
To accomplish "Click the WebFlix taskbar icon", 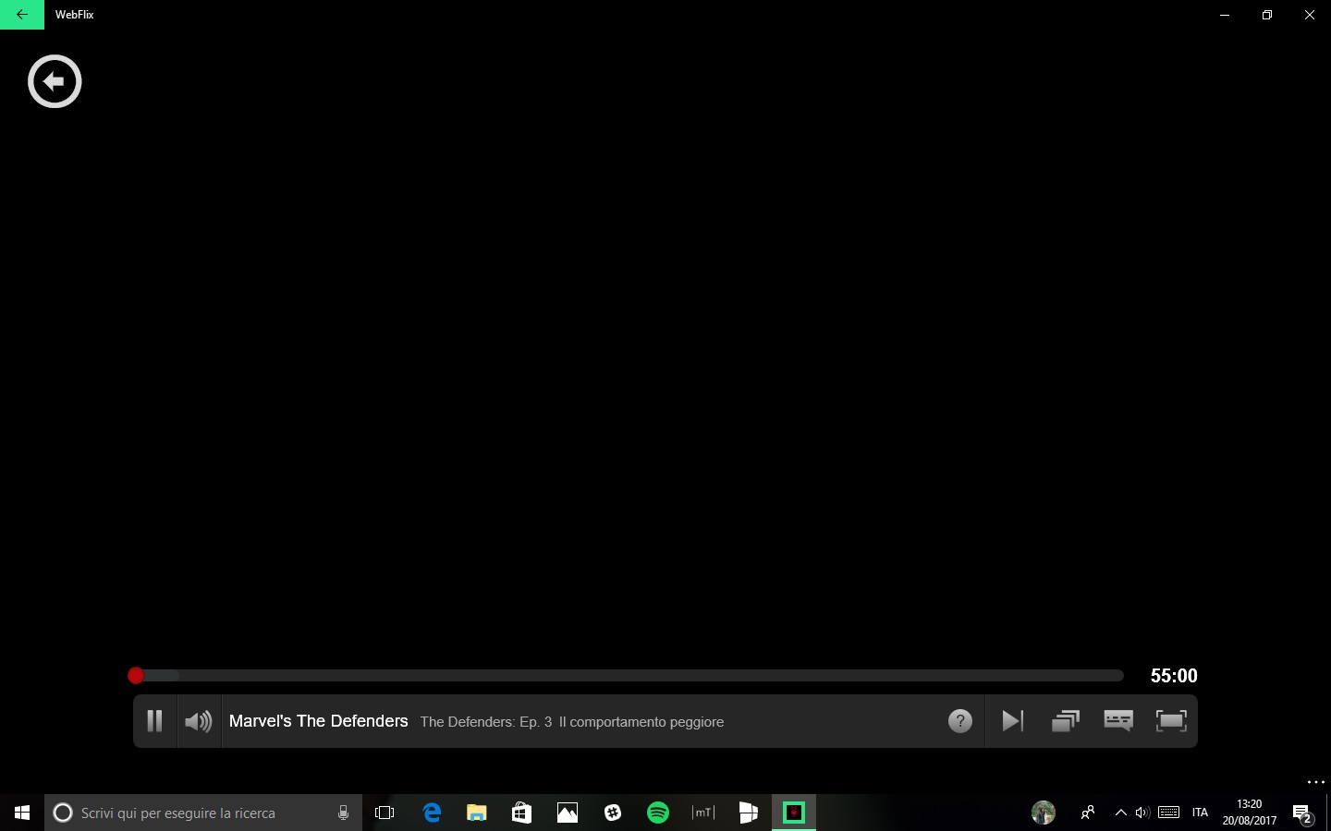I will pyautogui.click(x=794, y=813).
